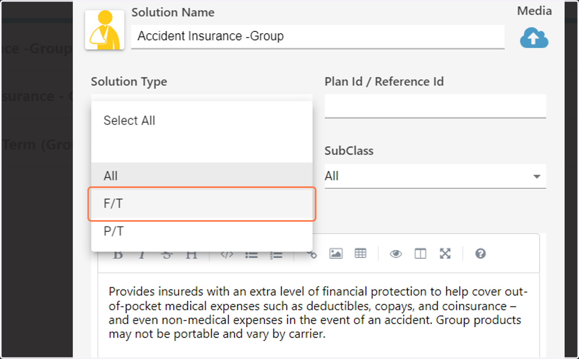Viewport: 579px width, 359px height.
Task: Click the injured person solution icon
Action: (105, 30)
